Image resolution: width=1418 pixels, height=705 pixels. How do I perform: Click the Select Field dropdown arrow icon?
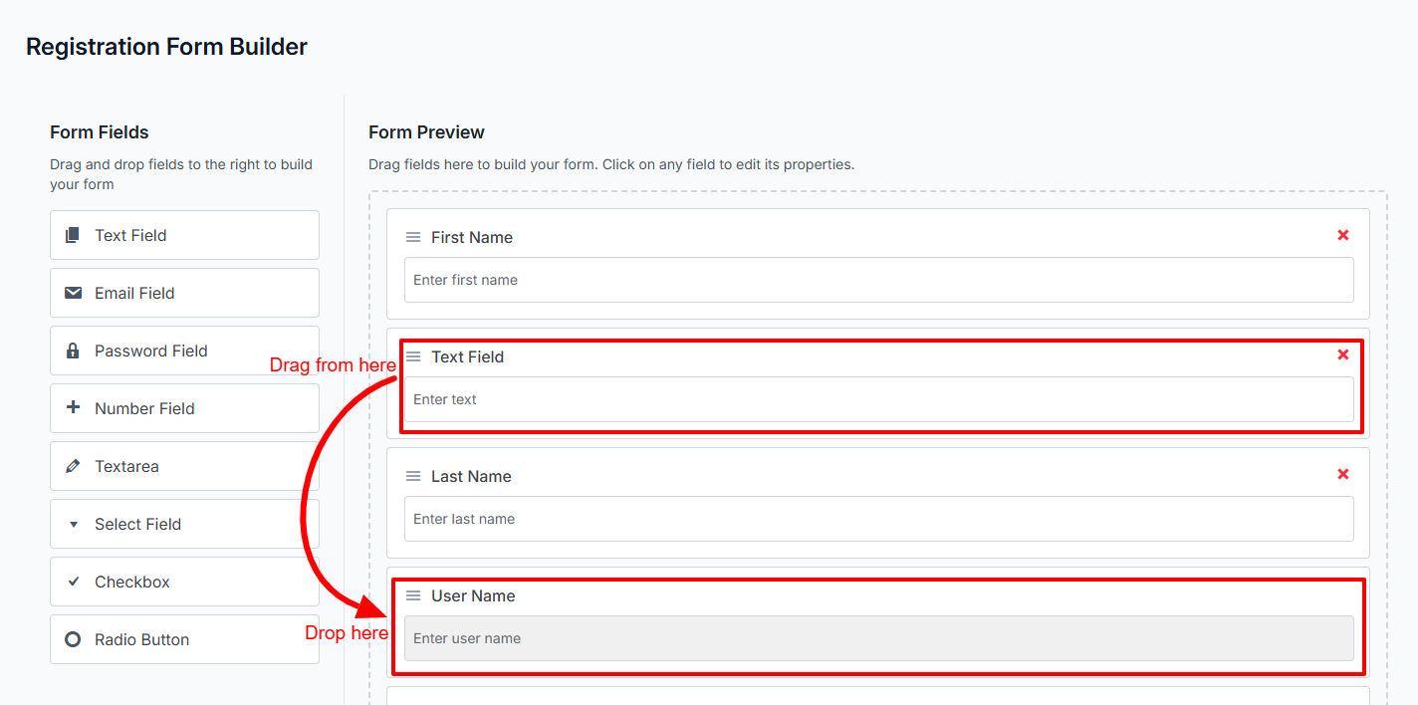(x=73, y=525)
